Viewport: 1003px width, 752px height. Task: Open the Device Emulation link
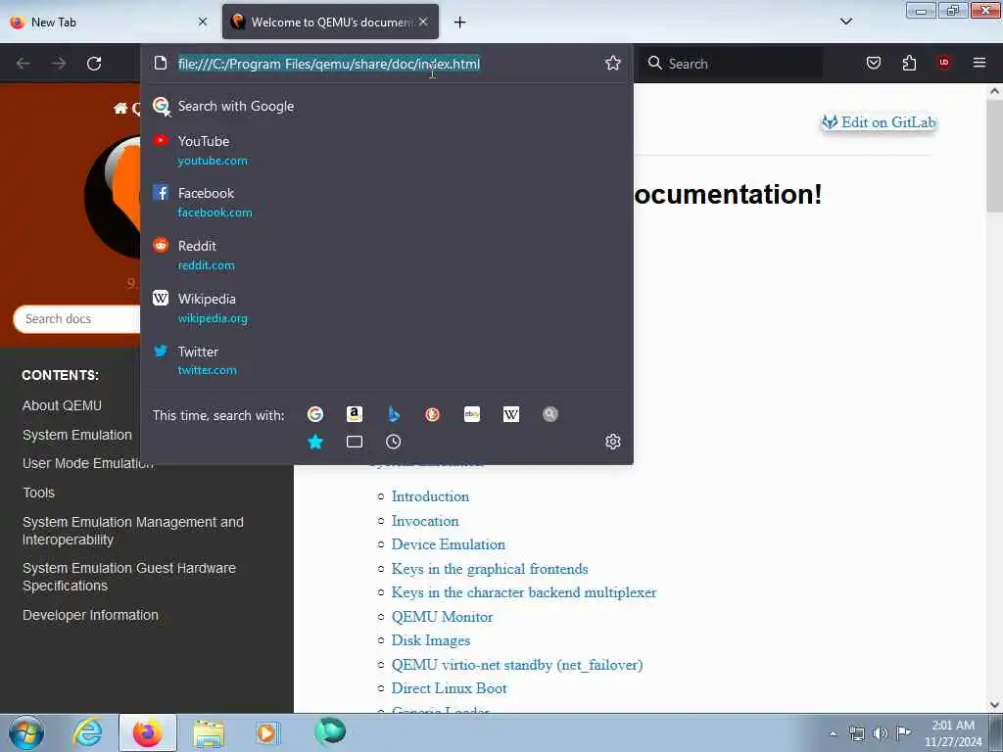coord(448,544)
